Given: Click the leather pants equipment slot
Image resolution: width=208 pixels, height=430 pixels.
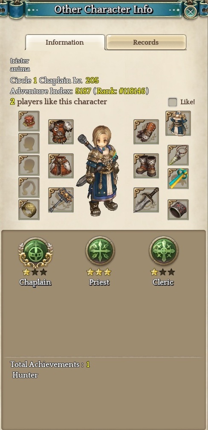Looking at the screenshot, I should point(61,166).
